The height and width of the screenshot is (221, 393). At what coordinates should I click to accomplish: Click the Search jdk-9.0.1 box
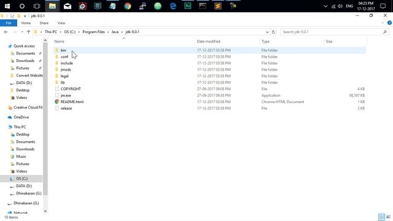pyautogui.click(x=334, y=32)
